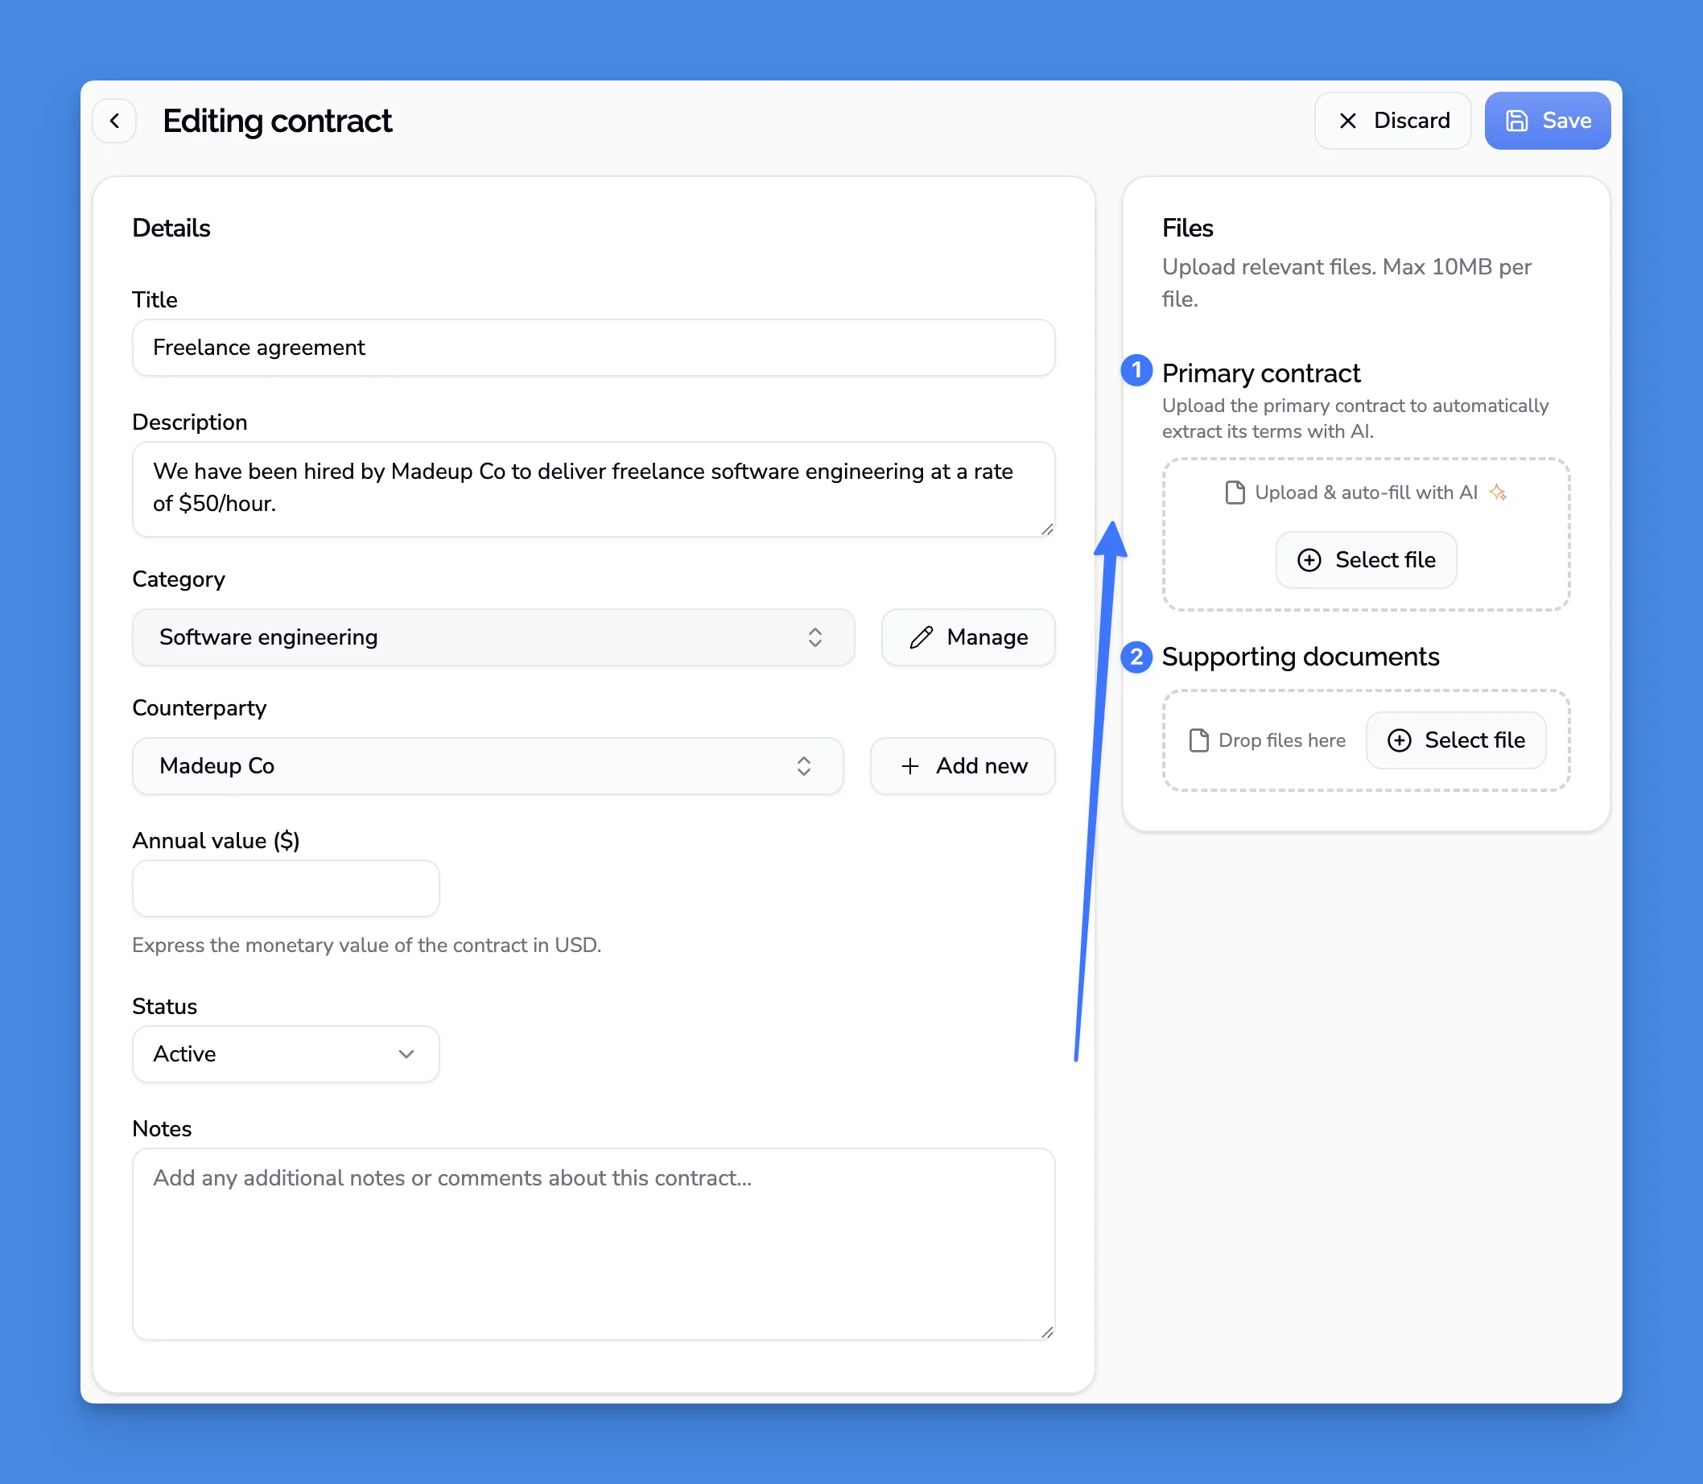Click the back chevron icon
This screenshot has width=1703, height=1484.
pos(114,121)
